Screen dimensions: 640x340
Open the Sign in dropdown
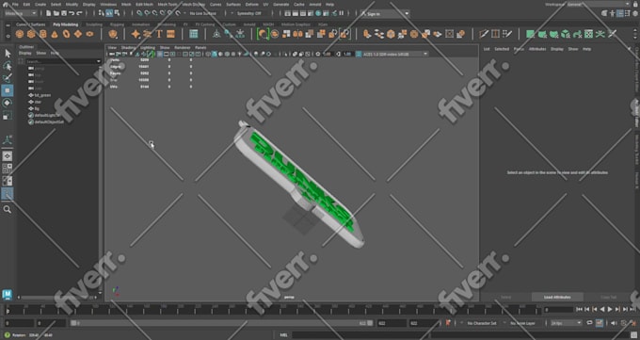pos(385,13)
